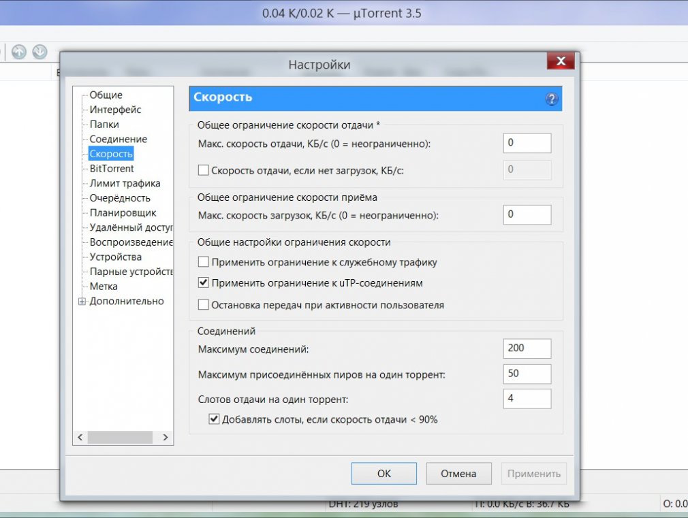This screenshot has height=518, width=688.
Task: Select Лимит трафика in the tree
Action: (x=125, y=183)
